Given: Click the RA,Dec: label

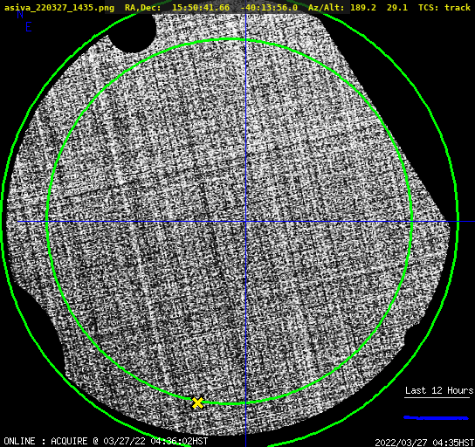Looking at the screenshot, I should pyautogui.click(x=143, y=8).
